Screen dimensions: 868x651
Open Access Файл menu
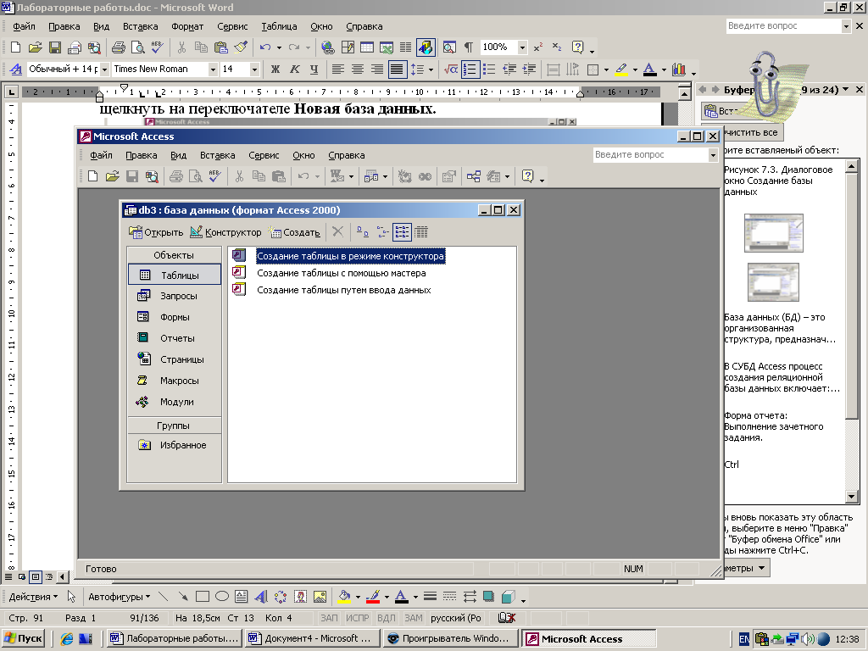click(x=102, y=156)
